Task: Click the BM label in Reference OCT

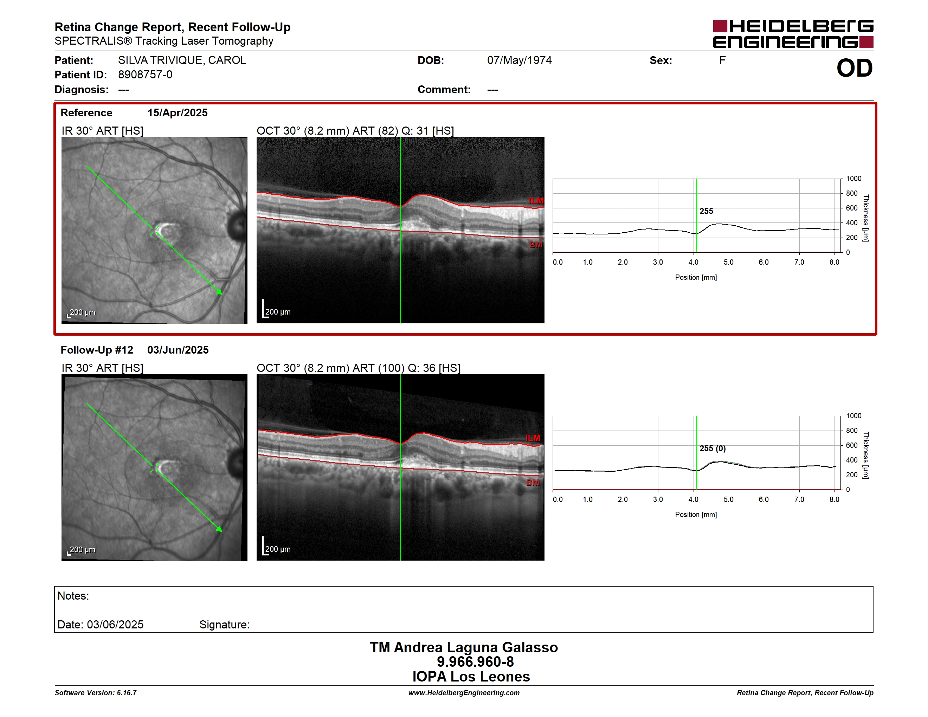Action: click(x=536, y=245)
